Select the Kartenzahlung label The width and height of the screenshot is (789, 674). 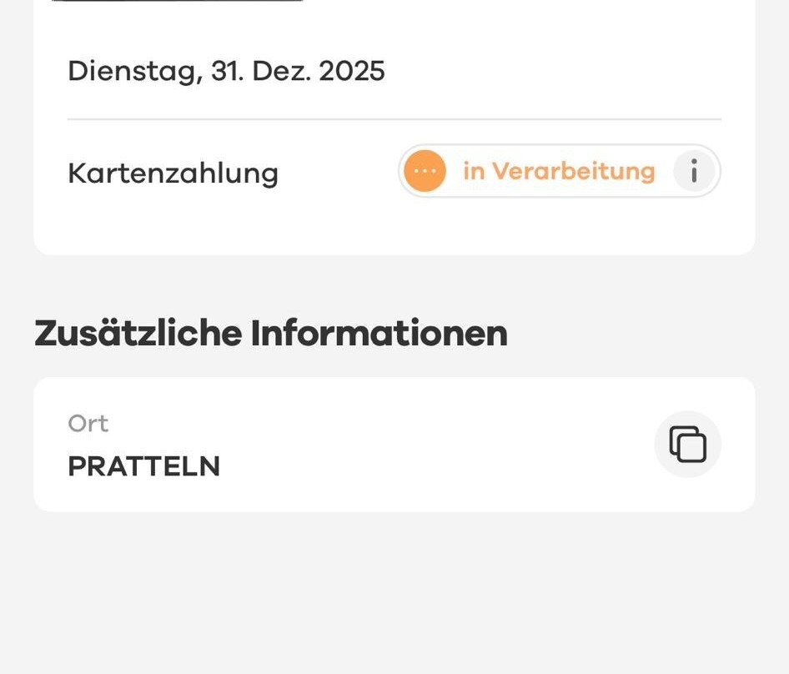click(173, 174)
